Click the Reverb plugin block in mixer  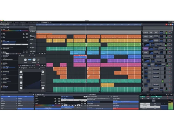pos(156,33)
